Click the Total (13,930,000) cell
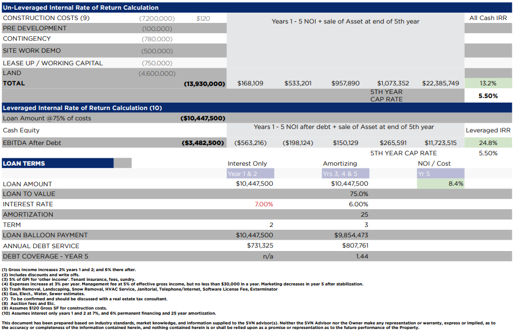The image size is (514, 333). 205,84
